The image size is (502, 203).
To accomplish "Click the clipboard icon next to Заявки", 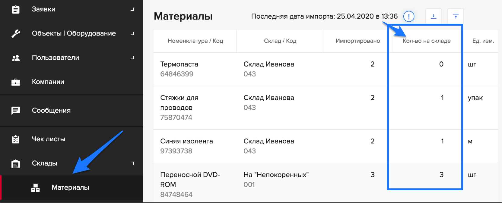I will [x=16, y=9].
